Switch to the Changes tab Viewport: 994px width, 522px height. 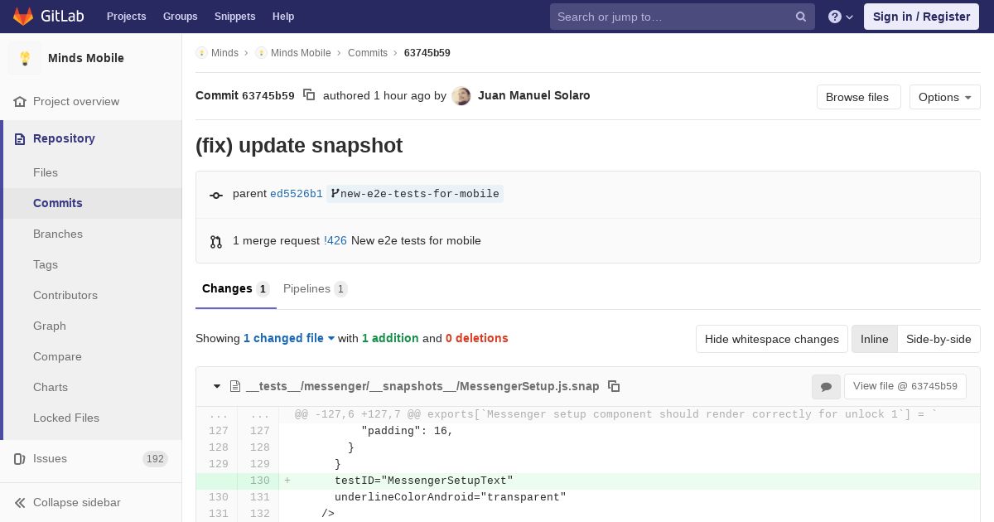pos(235,288)
